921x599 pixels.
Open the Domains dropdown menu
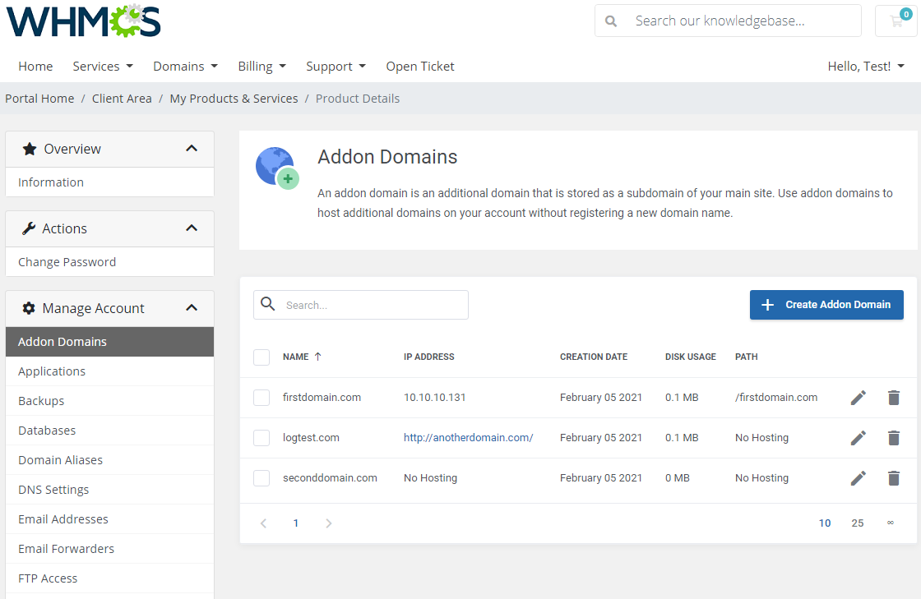point(186,67)
